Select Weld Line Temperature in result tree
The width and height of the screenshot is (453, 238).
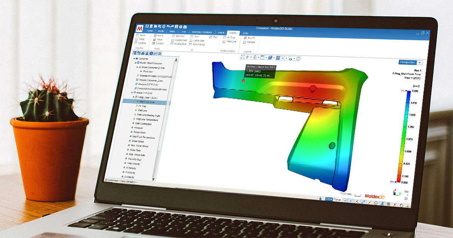click(147, 120)
